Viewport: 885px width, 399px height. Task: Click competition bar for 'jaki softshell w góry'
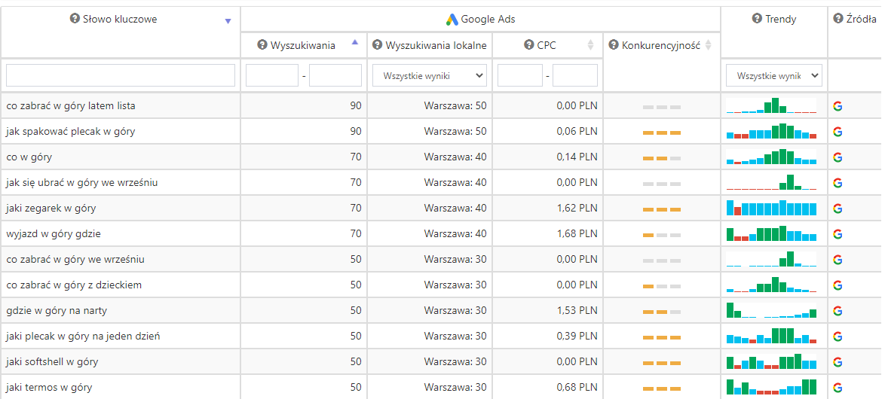tap(662, 364)
